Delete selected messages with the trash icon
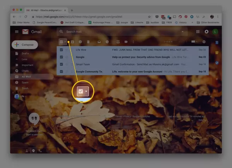 pos(88,42)
